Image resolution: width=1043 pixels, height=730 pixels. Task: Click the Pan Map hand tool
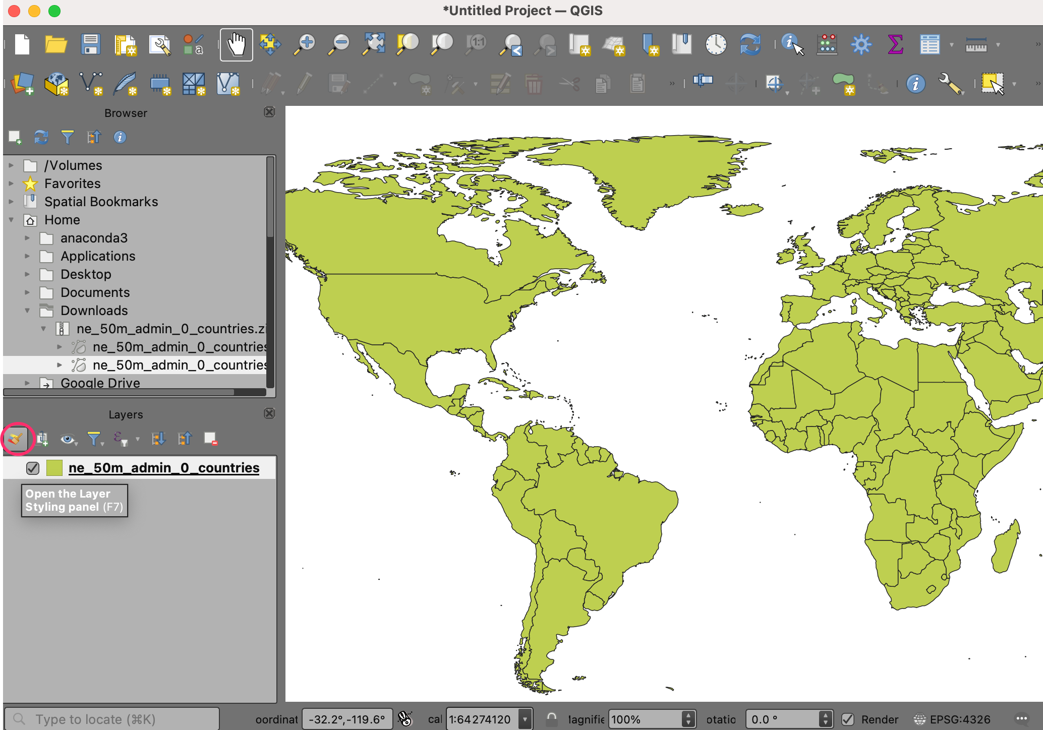click(236, 45)
